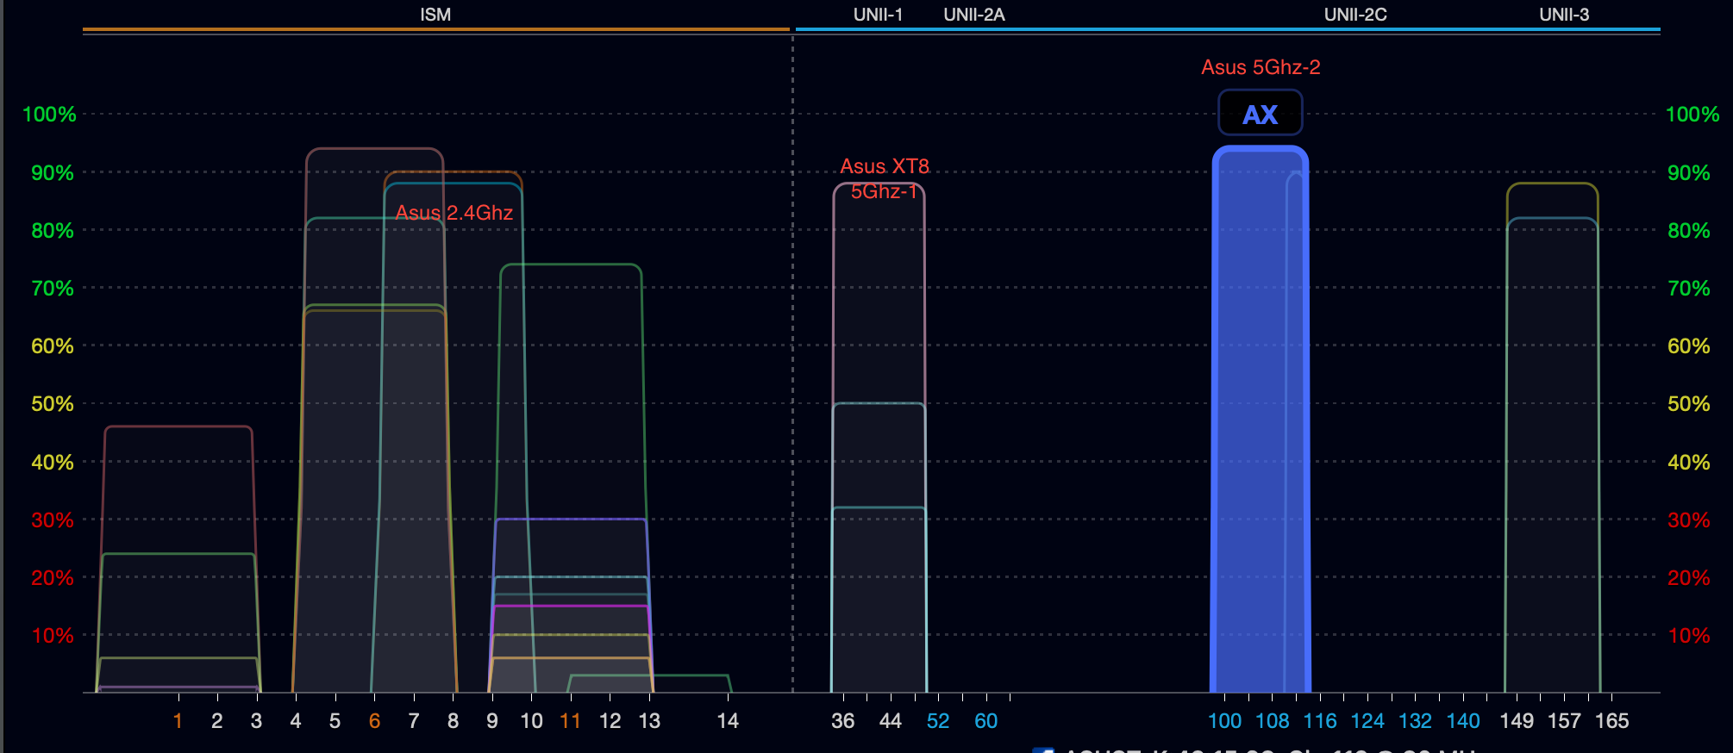Click channel 149 on the axis
Screen dimensions: 1733x753
coord(1517,721)
